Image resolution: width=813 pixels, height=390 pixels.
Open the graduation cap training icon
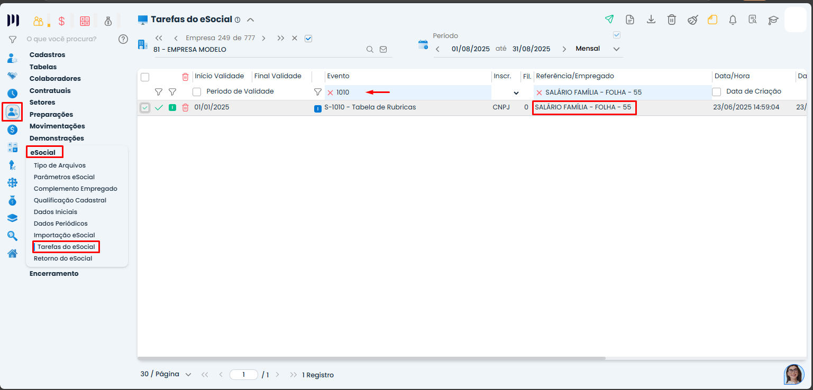[773, 20]
